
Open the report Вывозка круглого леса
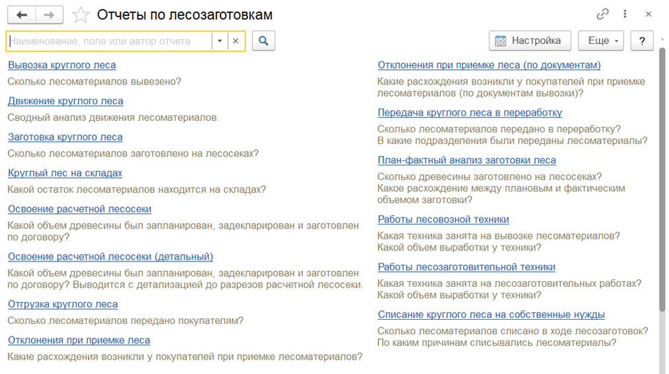(x=62, y=65)
